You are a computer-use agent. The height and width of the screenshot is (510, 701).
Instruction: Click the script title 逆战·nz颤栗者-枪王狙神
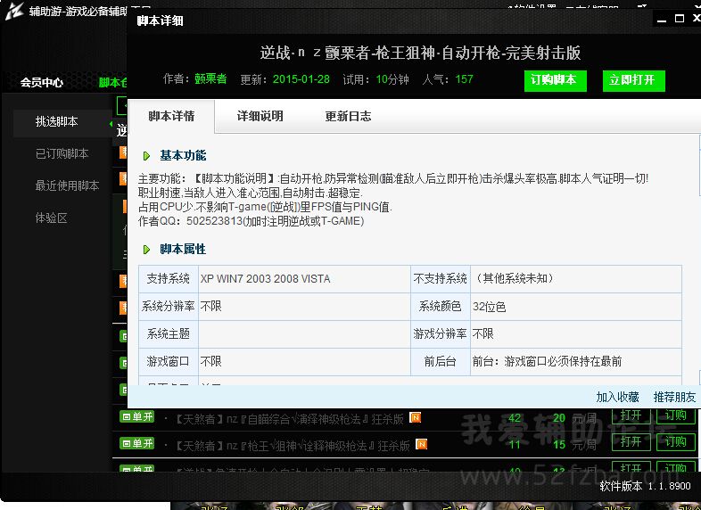(420, 53)
